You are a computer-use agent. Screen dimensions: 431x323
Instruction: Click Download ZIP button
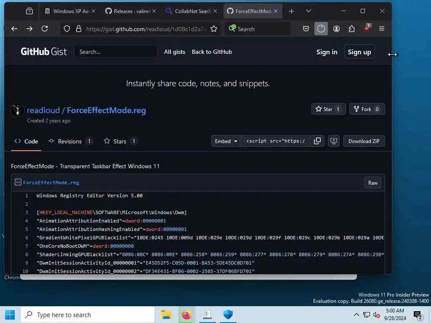pos(364,141)
